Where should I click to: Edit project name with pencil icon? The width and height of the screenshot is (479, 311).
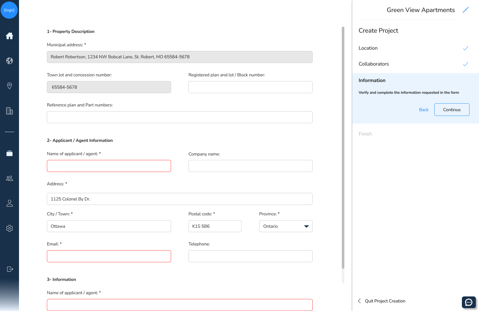click(x=465, y=10)
